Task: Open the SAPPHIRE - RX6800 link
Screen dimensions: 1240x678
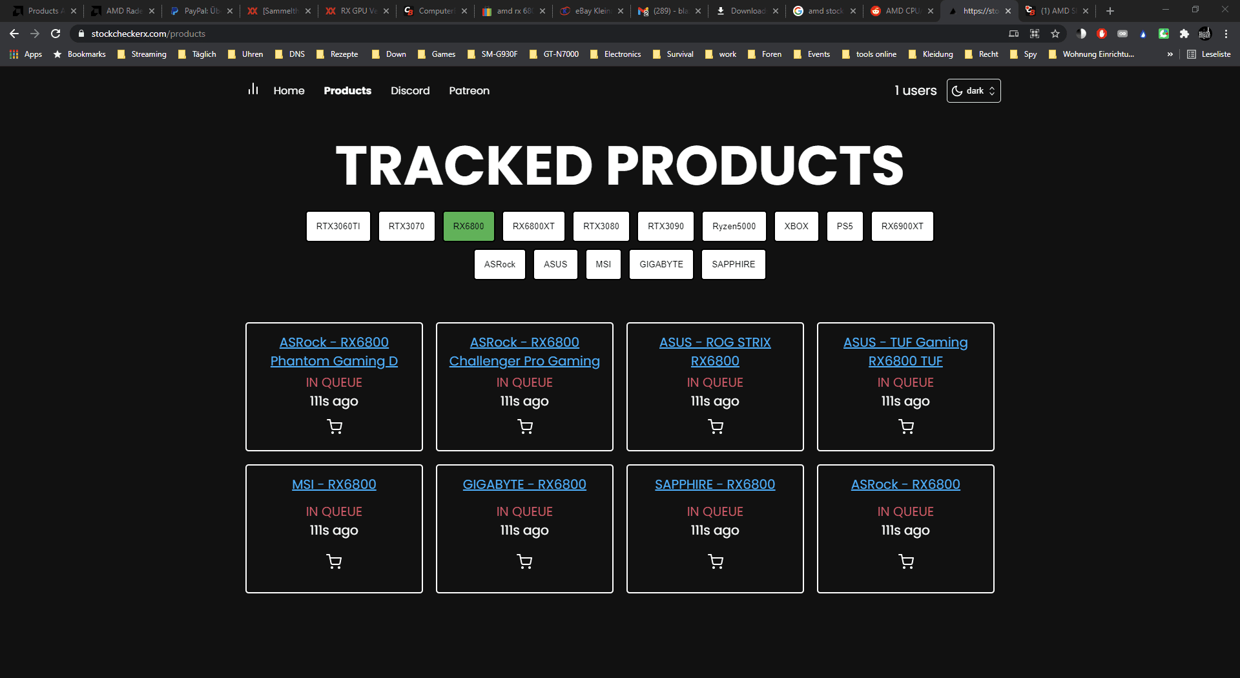Action: pyautogui.click(x=715, y=484)
